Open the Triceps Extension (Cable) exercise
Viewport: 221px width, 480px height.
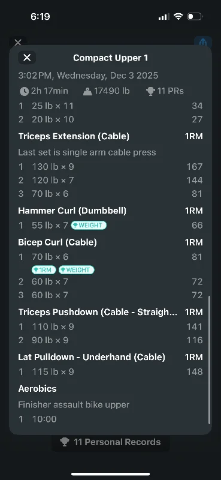click(x=74, y=136)
